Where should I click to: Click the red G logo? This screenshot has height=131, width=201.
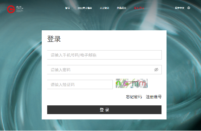tap(11, 9)
